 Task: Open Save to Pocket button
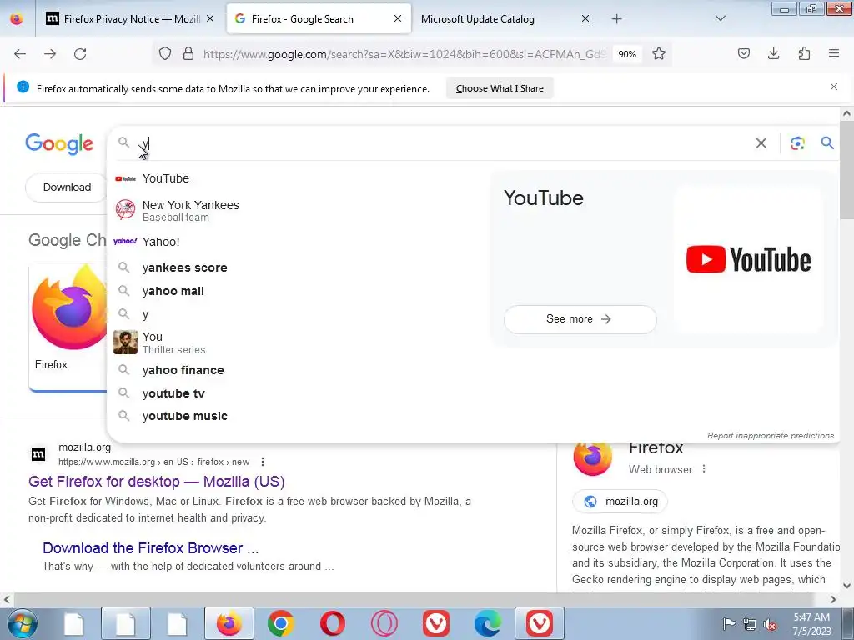point(743,53)
